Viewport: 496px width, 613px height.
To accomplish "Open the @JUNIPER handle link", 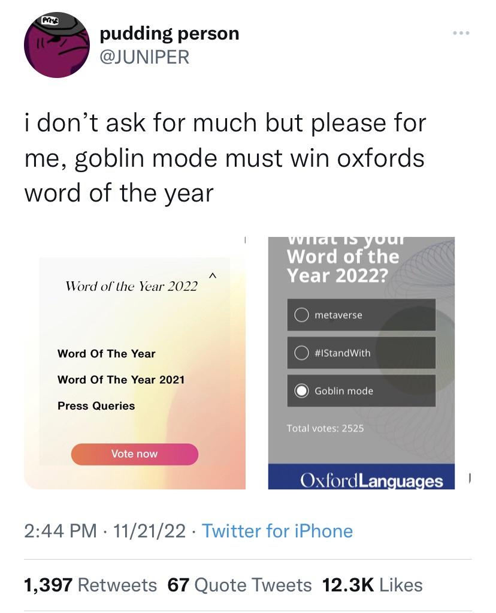I will [x=144, y=57].
